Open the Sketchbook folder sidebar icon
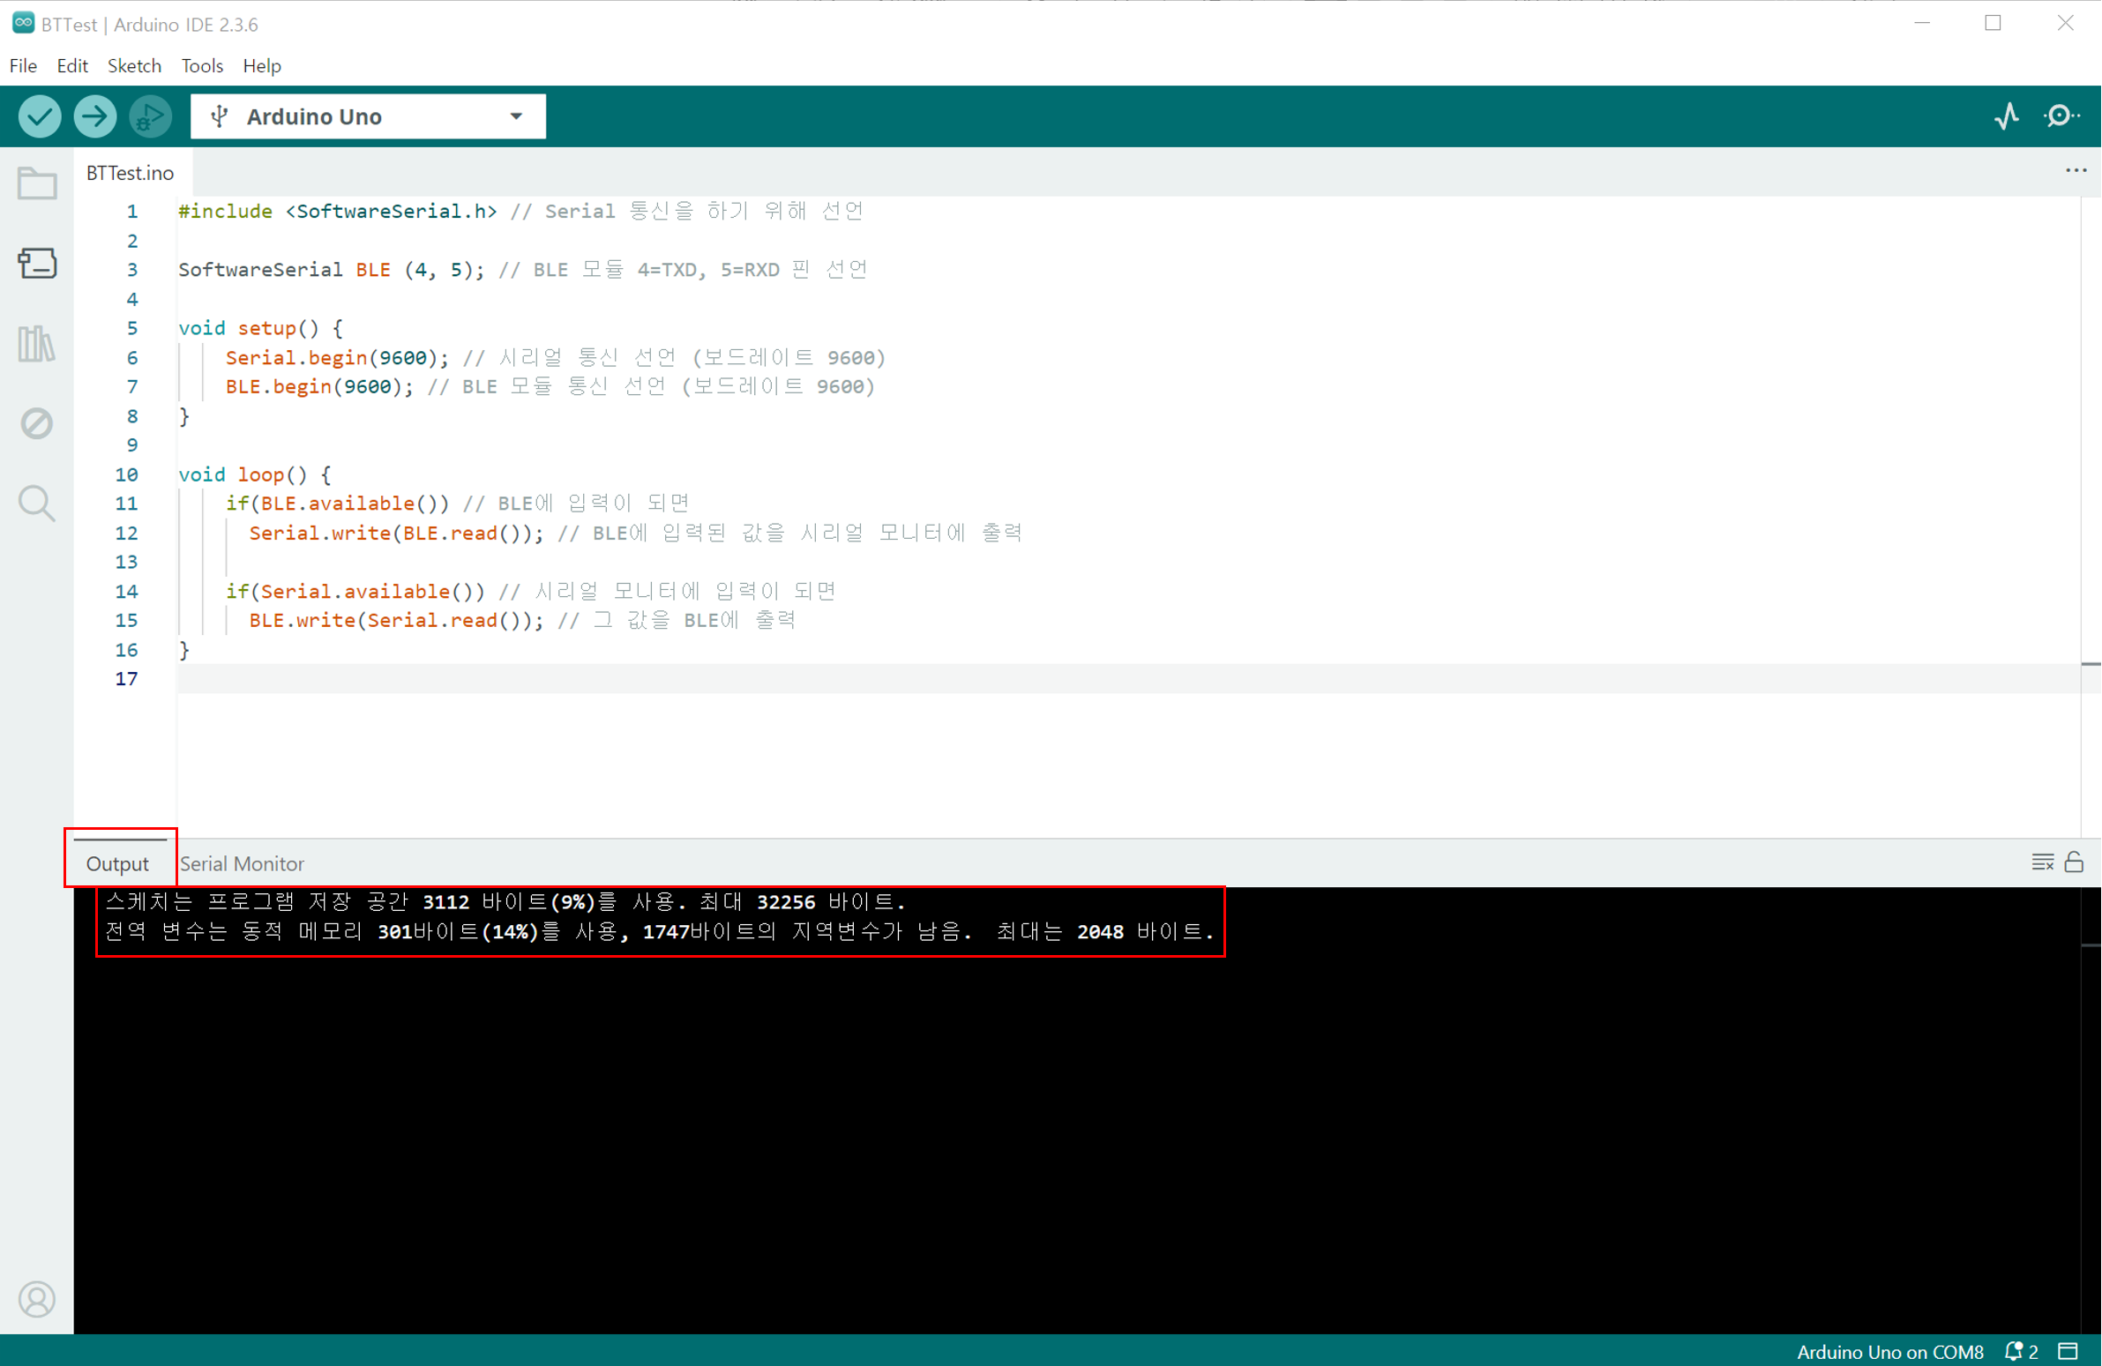Screen dimensions: 2102x1366 [36, 183]
